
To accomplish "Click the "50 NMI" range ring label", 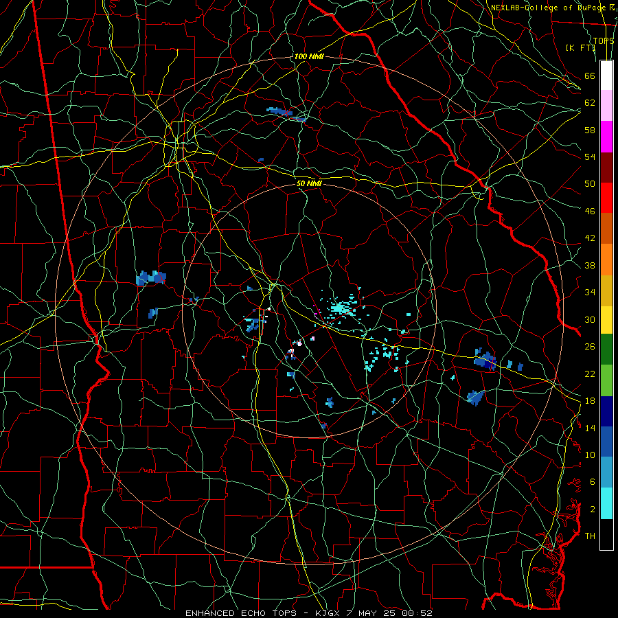I will click(x=309, y=183).
